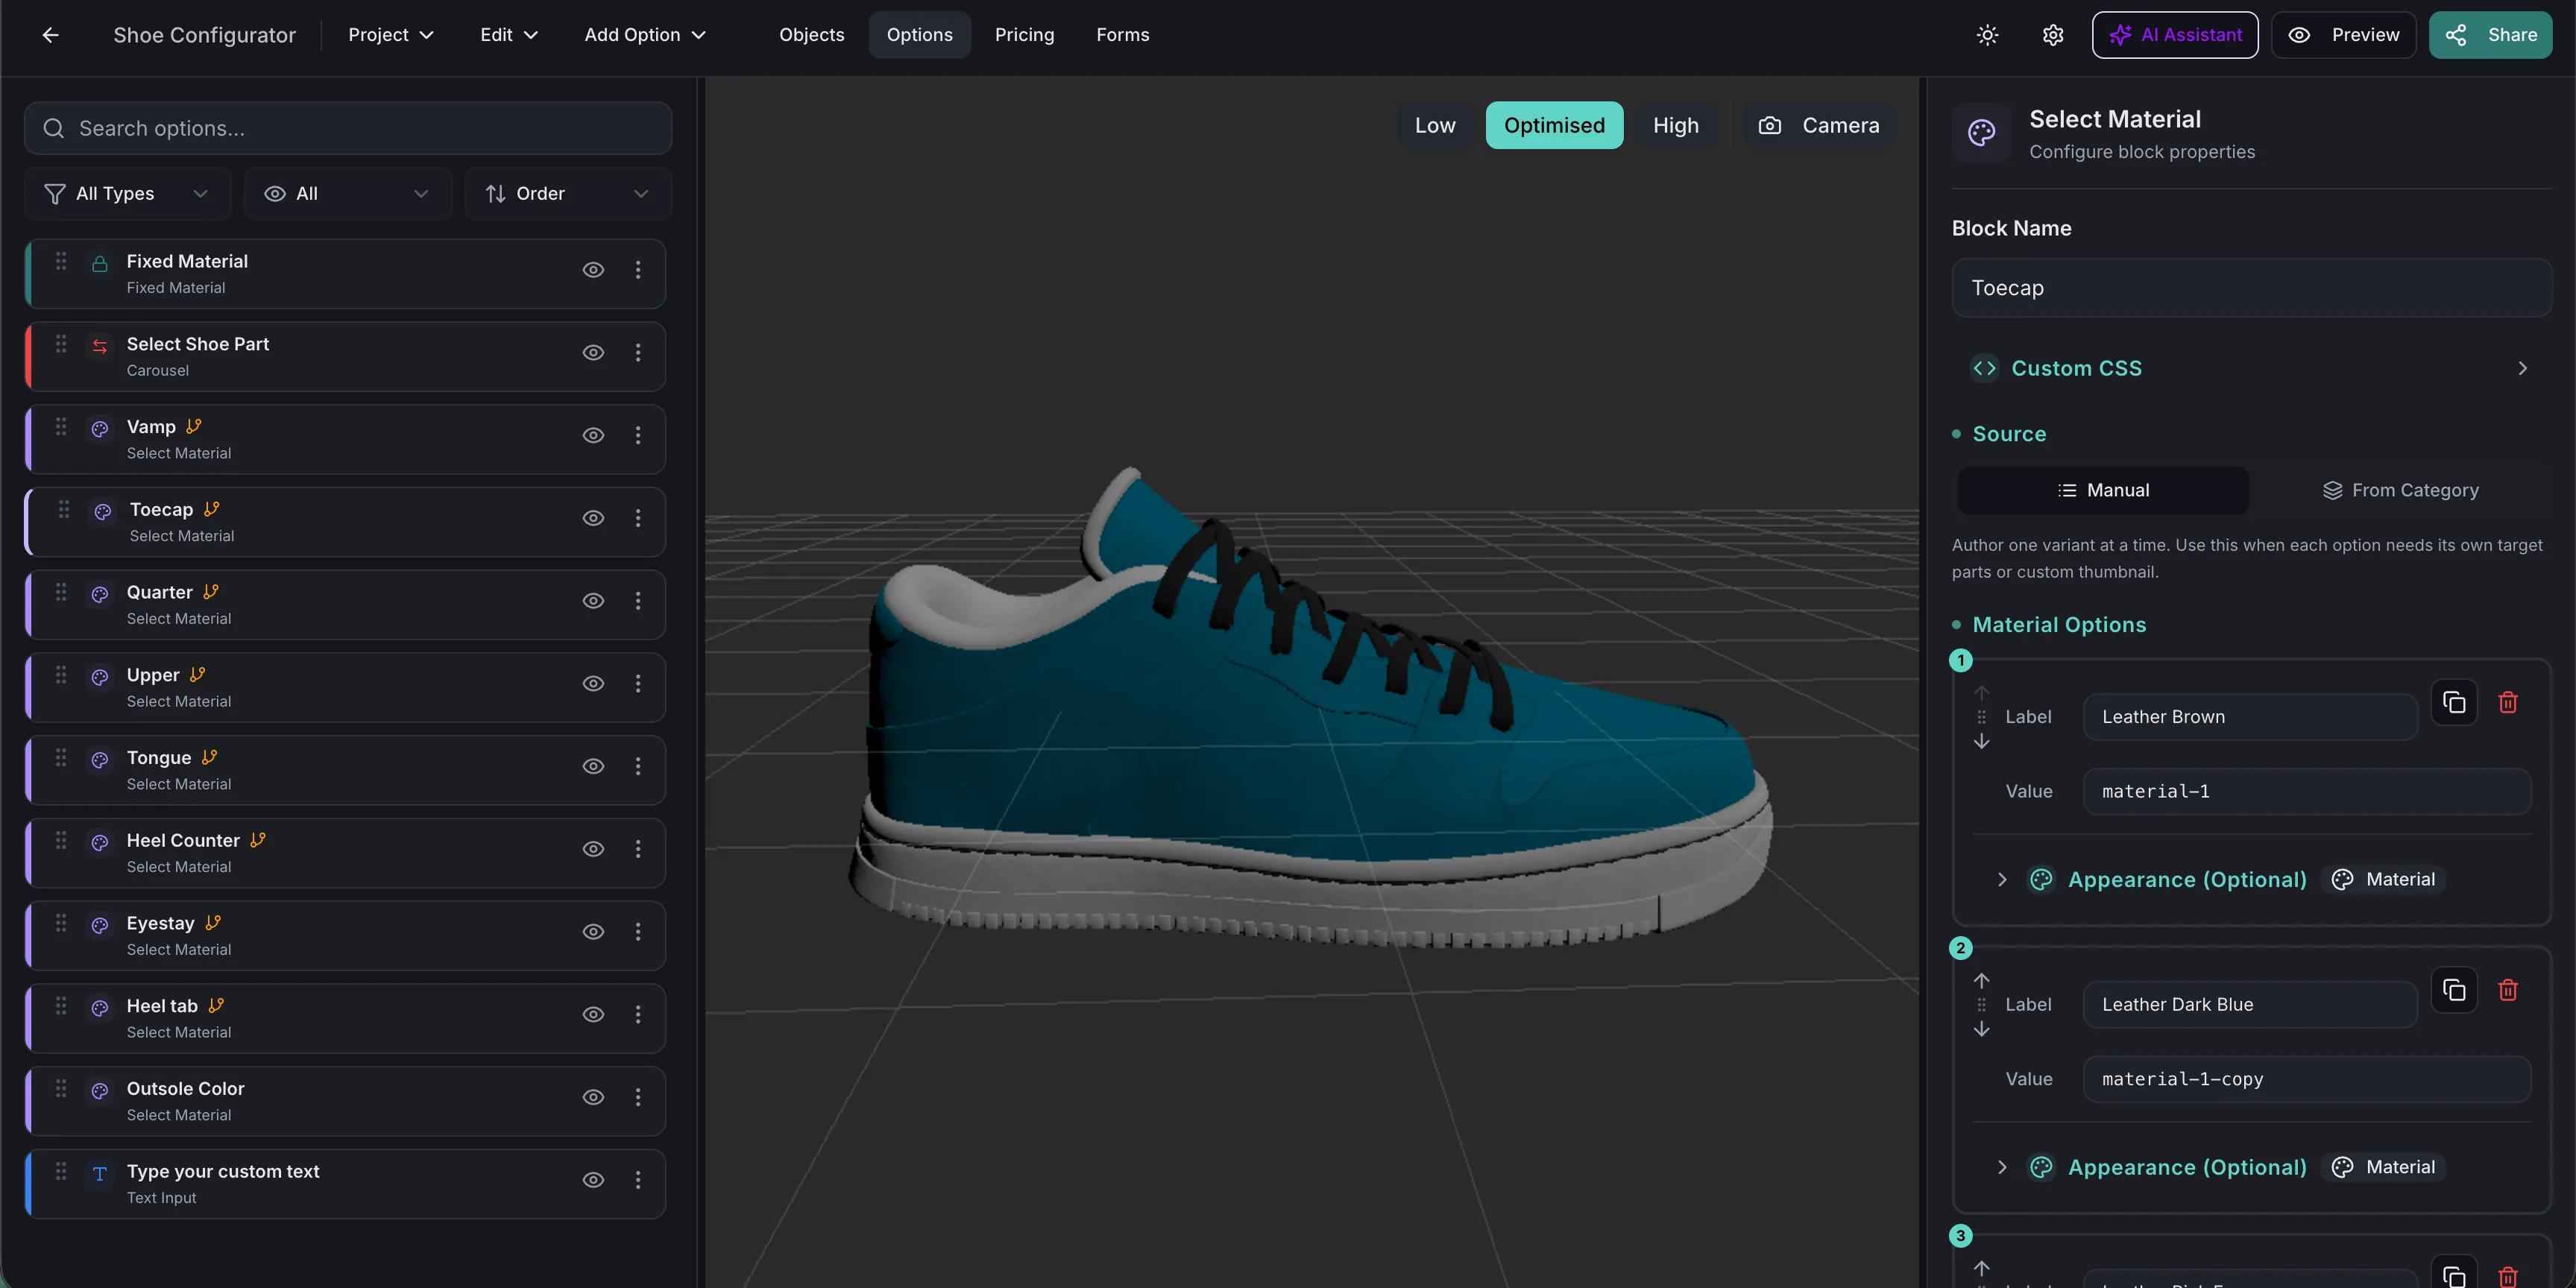Open the All Types filter dropdown

click(127, 194)
